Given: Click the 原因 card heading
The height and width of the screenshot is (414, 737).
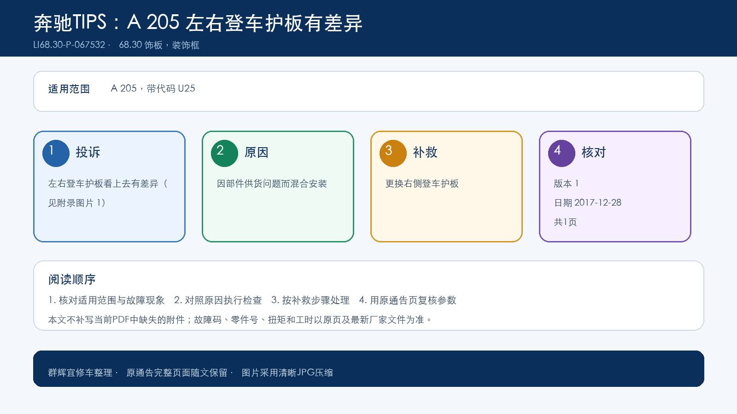Looking at the screenshot, I should tap(257, 152).
